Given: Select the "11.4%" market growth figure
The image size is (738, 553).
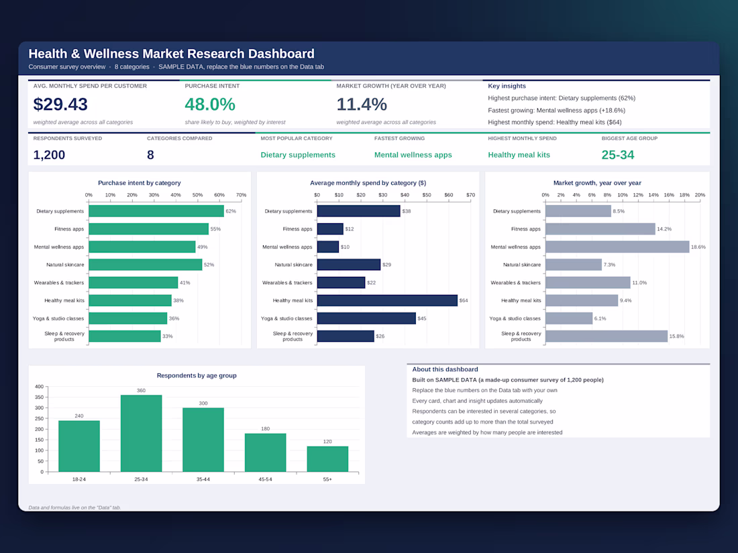Looking at the screenshot, I should pyautogui.click(x=362, y=105).
